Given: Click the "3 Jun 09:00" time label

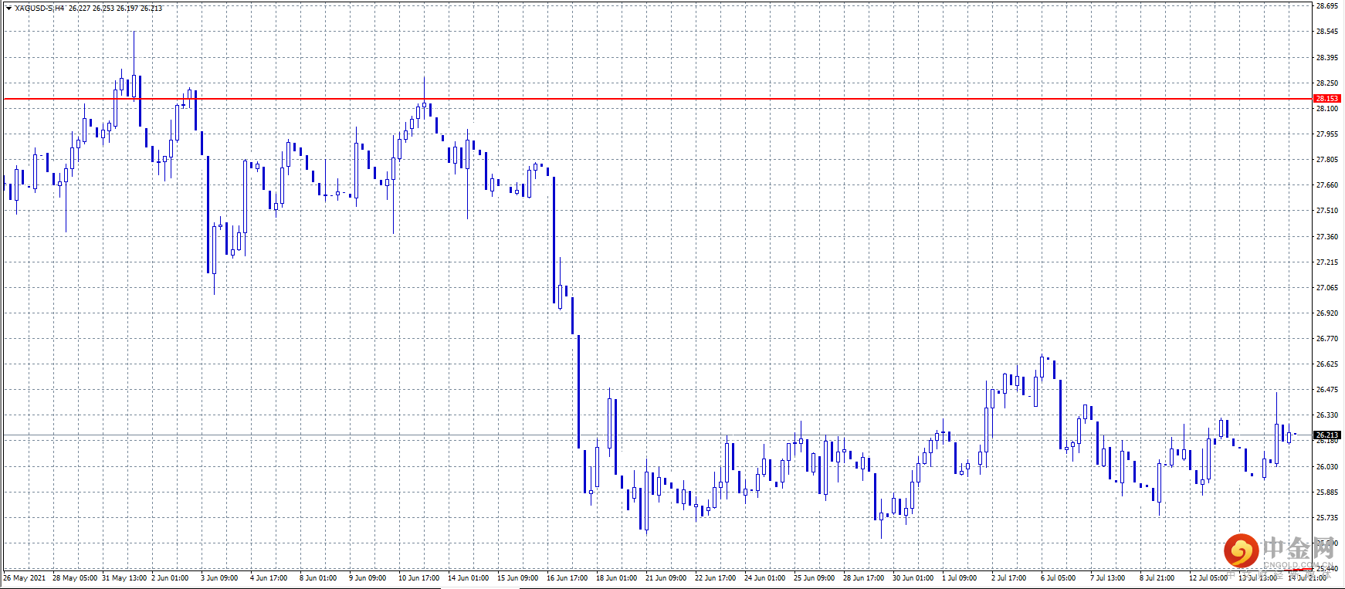Looking at the screenshot, I should point(219,578).
